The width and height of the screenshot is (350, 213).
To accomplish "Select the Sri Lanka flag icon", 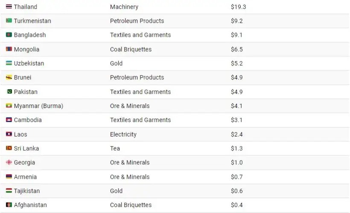I will [9, 148].
